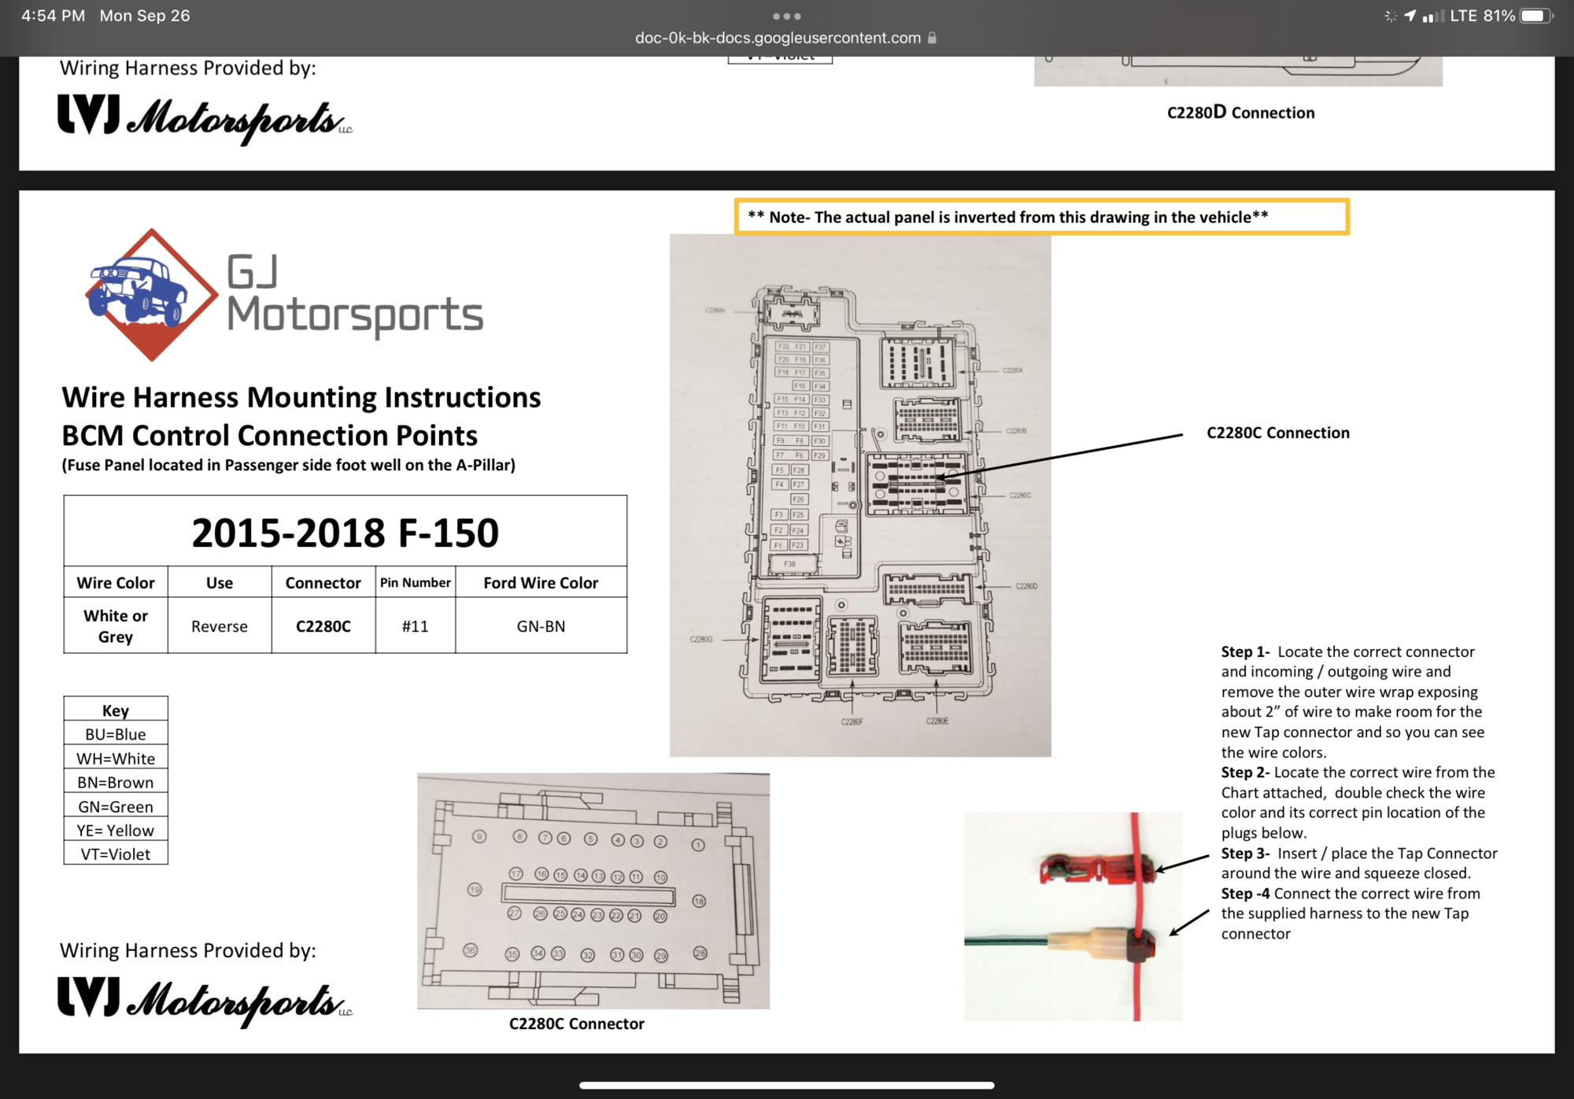The image size is (1574, 1099).
Task: Tap the home indicator bar
Action: 786,1086
